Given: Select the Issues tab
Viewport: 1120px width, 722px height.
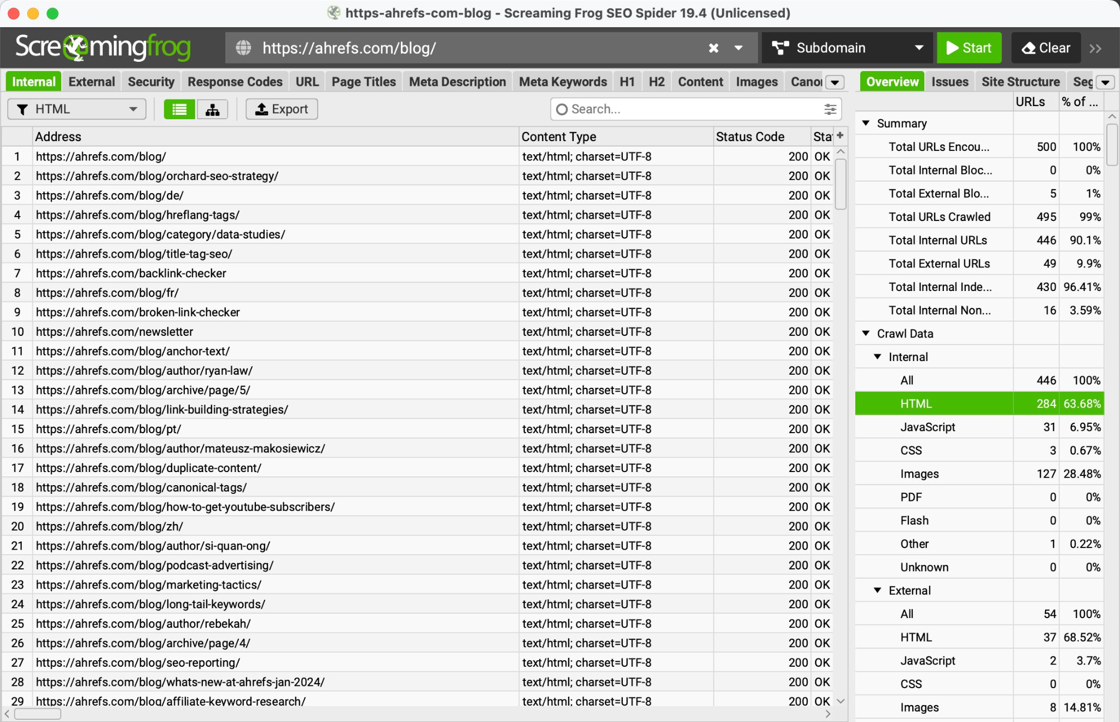Looking at the screenshot, I should coord(949,81).
